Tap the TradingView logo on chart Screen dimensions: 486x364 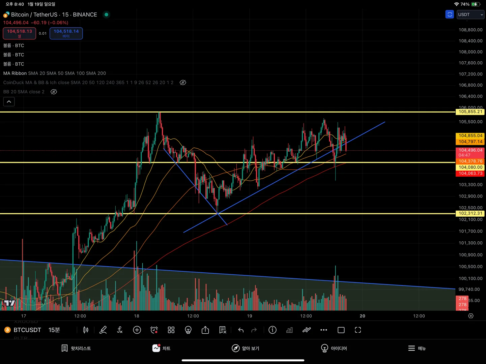pos(9,303)
